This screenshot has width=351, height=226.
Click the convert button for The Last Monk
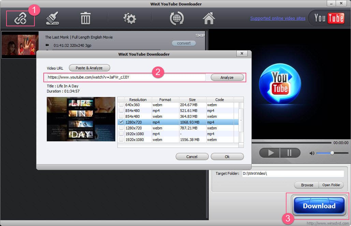pos(184,43)
